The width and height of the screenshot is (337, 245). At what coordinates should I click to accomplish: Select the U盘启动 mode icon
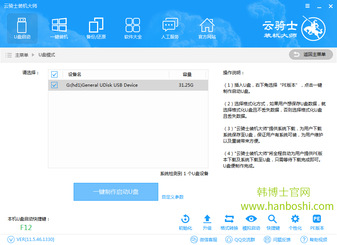tap(22, 29)
